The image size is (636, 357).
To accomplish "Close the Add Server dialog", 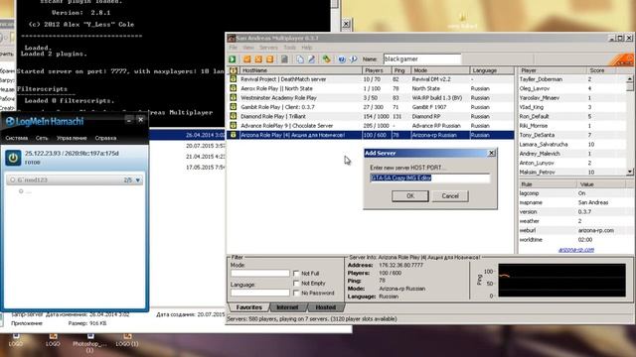I will (491, 153).
